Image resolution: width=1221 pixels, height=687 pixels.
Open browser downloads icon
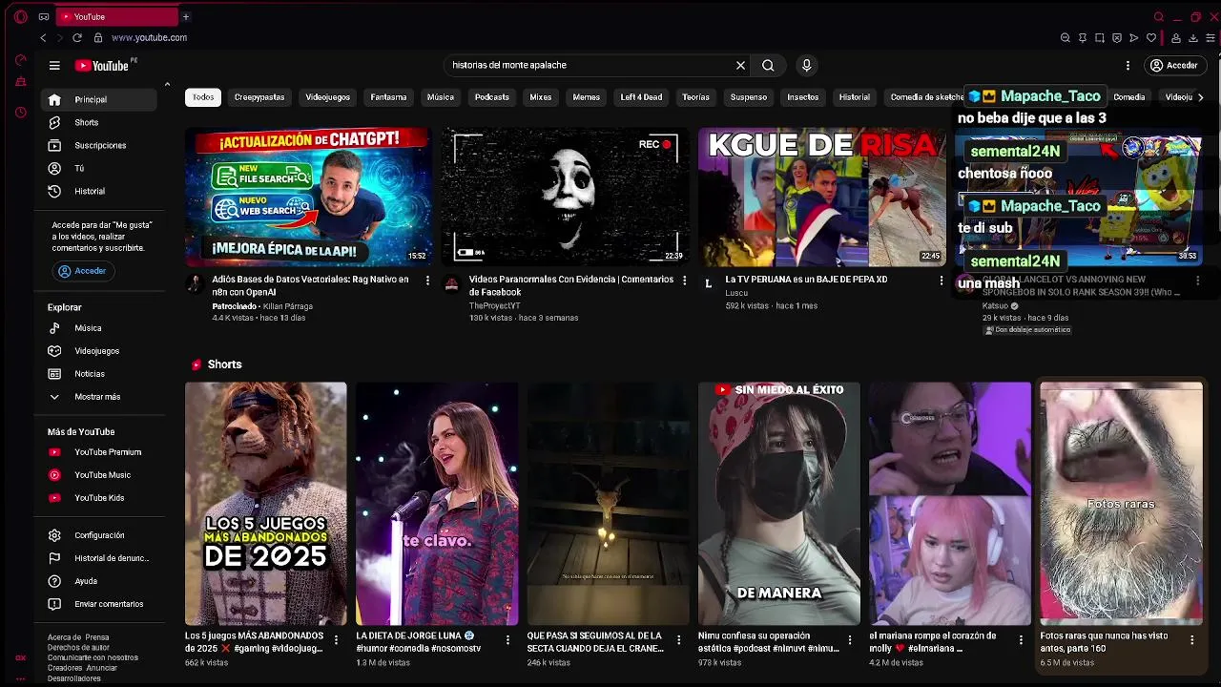(x=1193, y=38)
